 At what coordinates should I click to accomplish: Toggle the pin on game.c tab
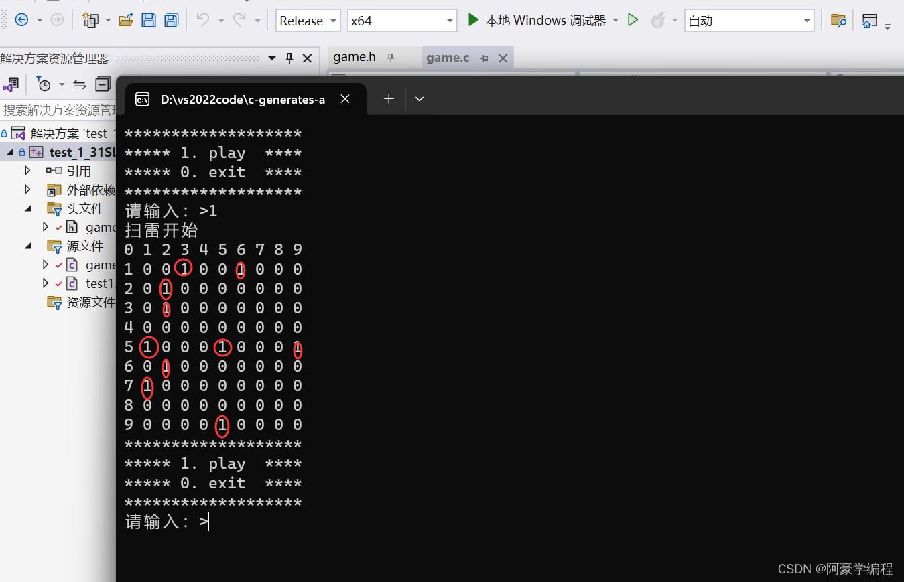point(484,58)
